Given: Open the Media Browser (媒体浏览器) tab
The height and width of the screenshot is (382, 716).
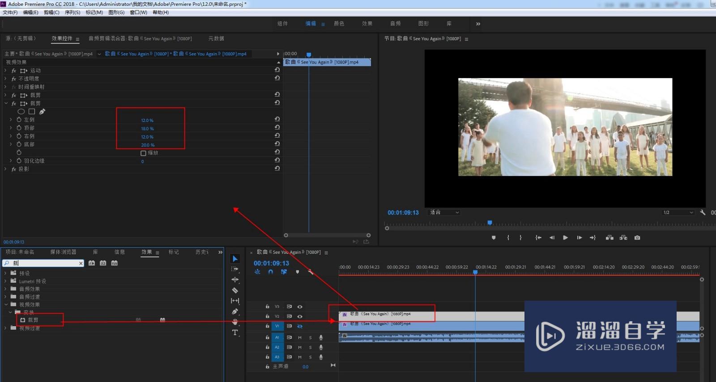Looking at the screenshot, I should point(63,252).
